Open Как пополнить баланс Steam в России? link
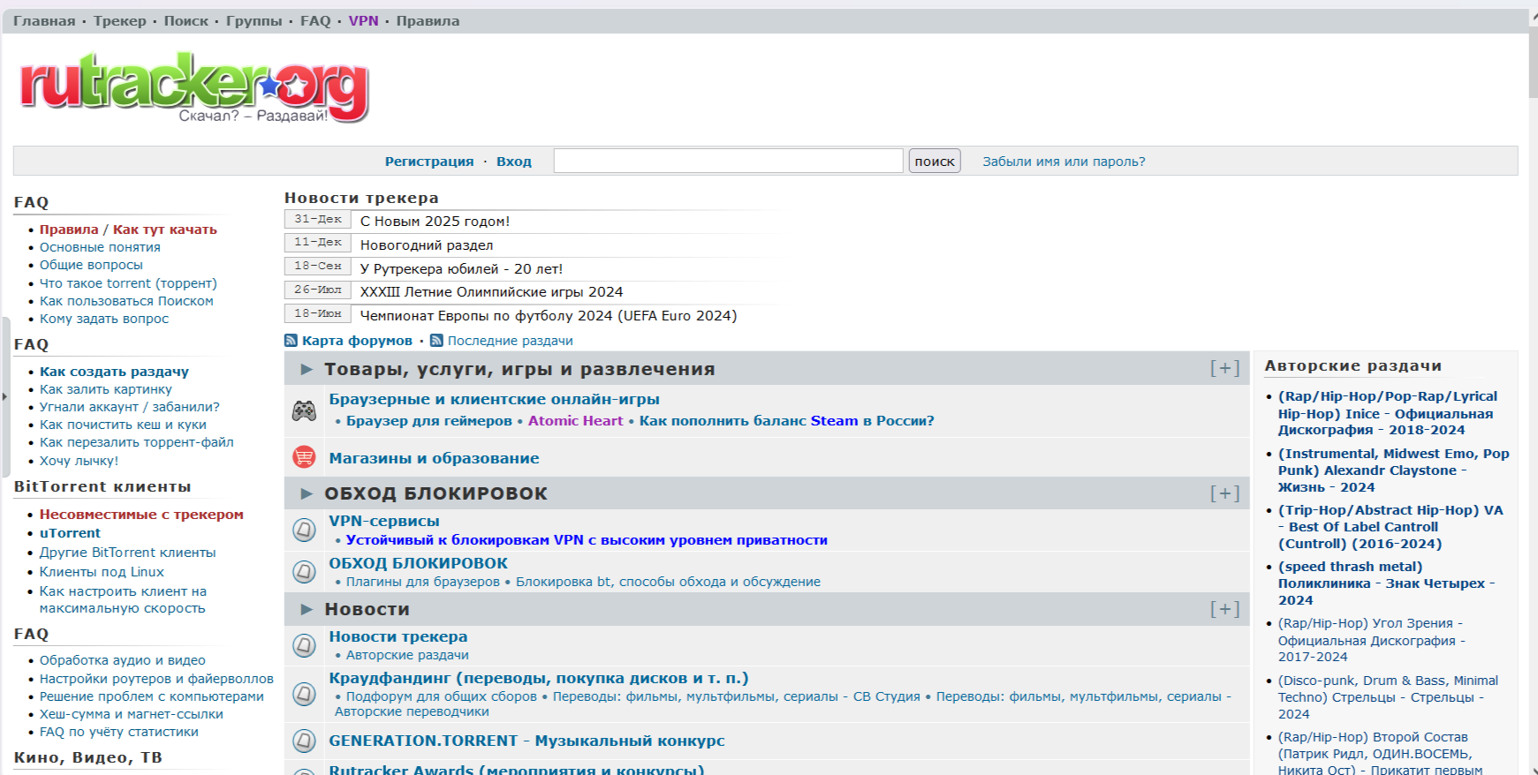This screenshot has height=775, width=1538. pyautogui.click(x=786, y=421)
